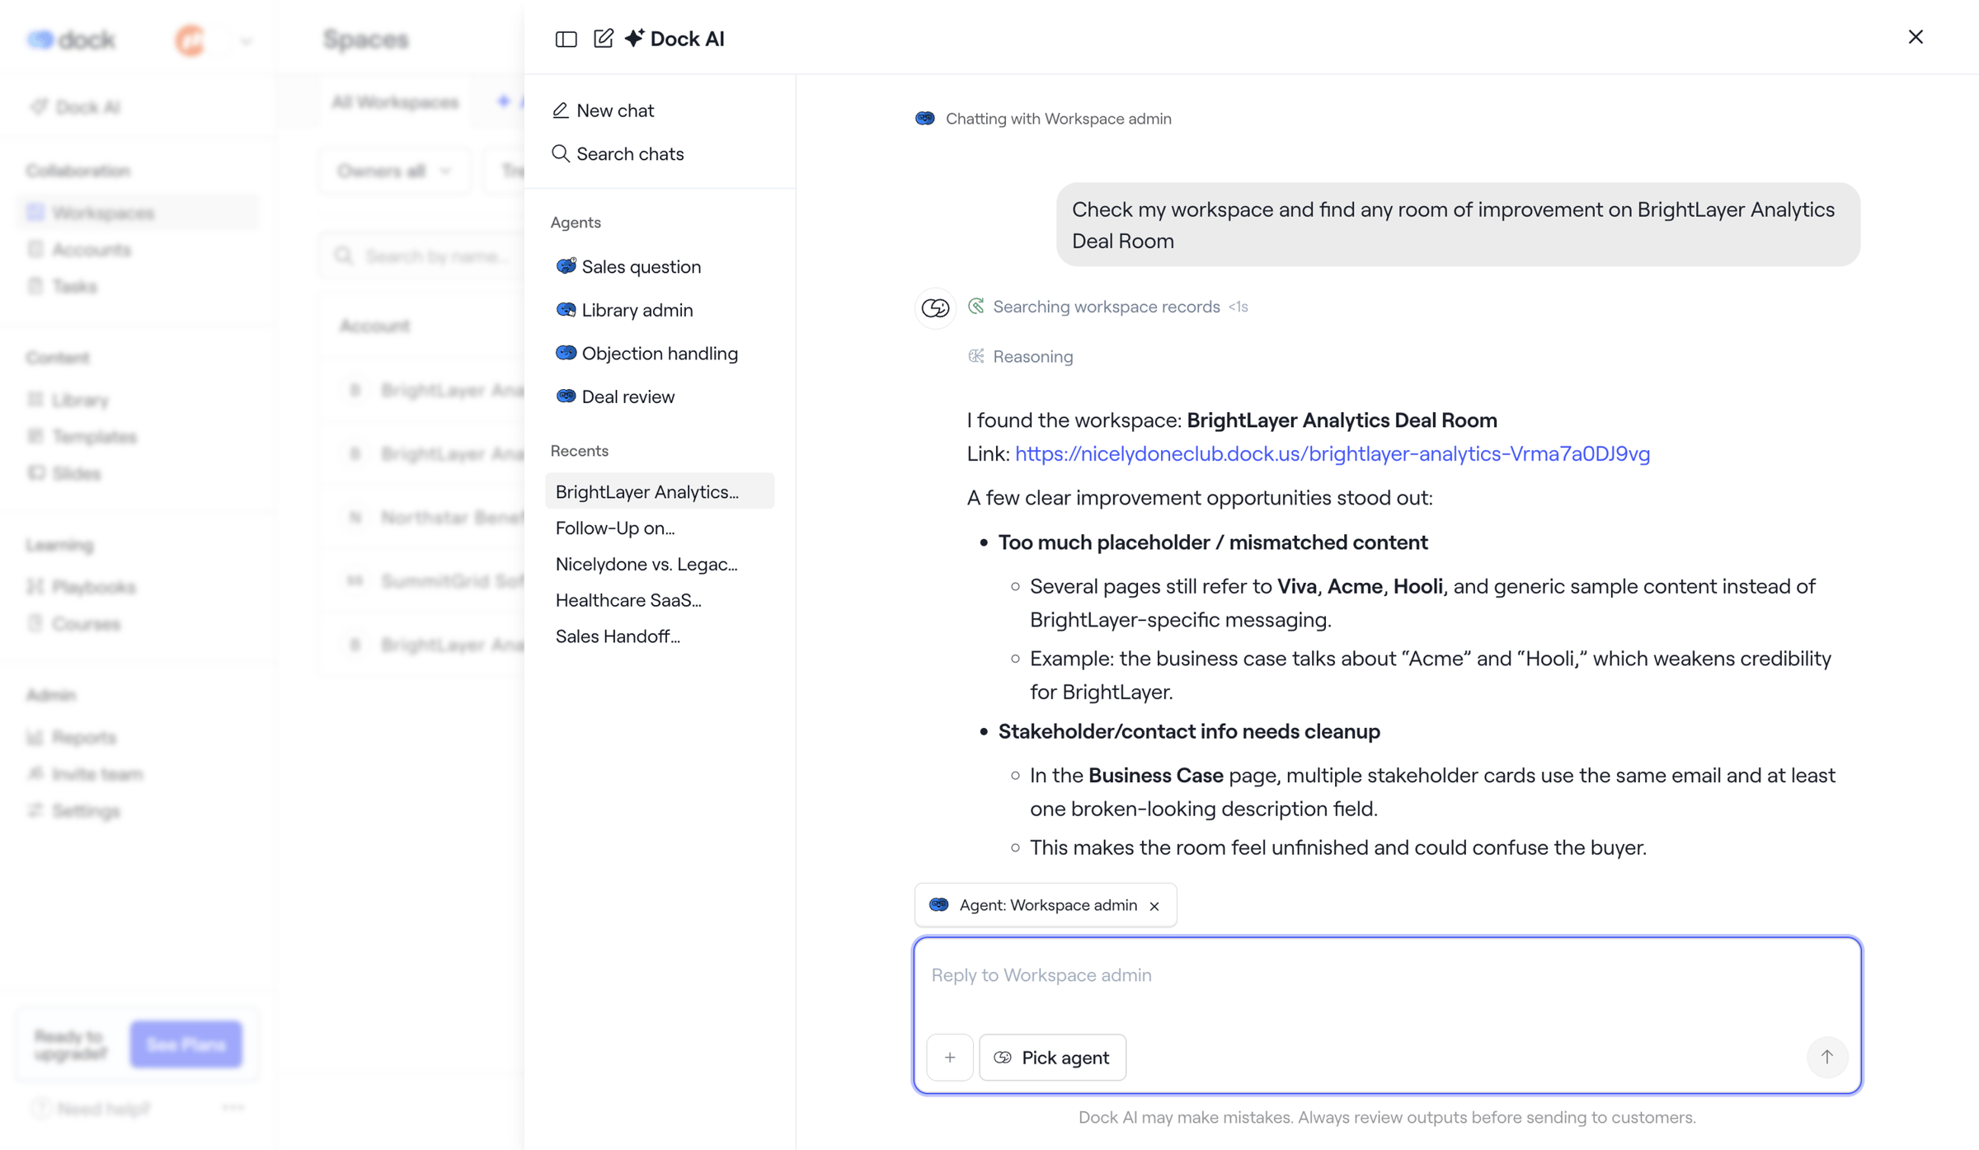
Task: Click the Dock AI sparkle title
Action: click(675, 39)
